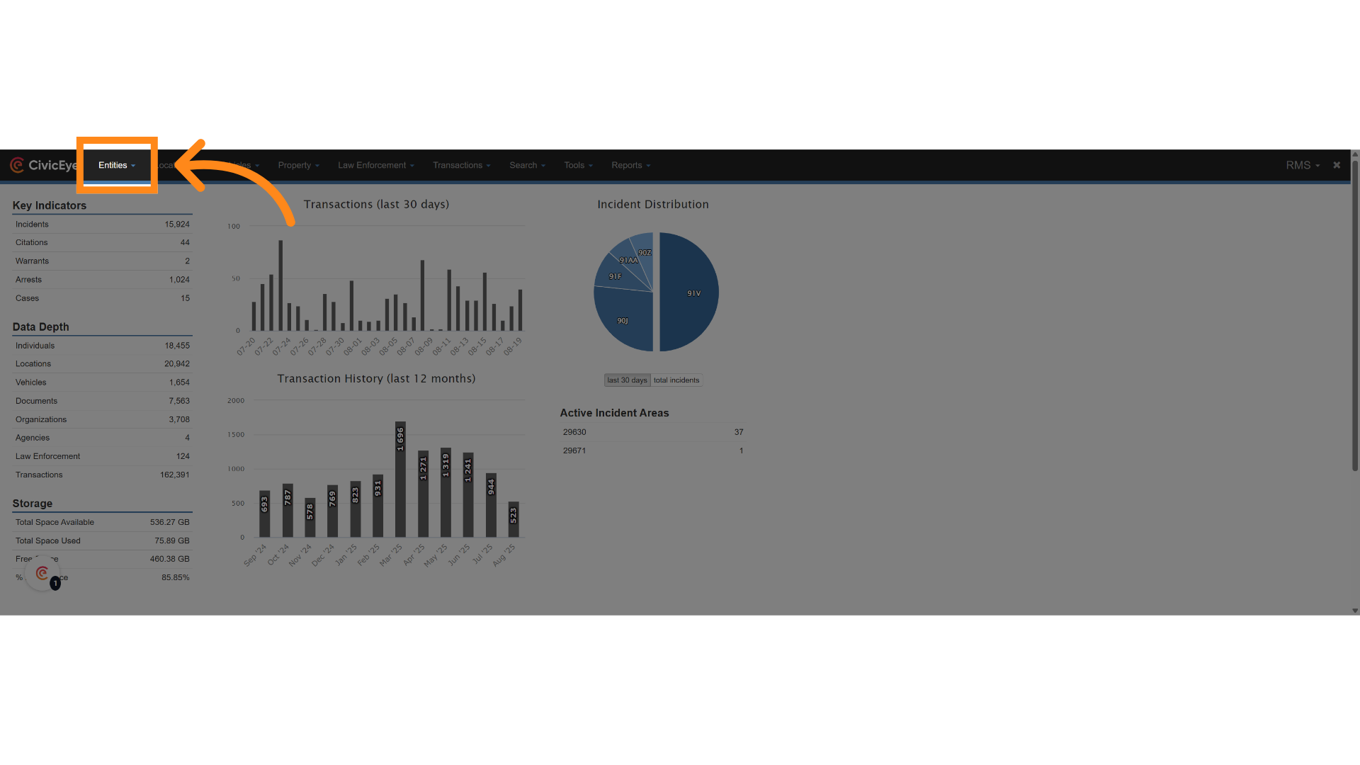Switch to total incidents view
Screen dimensions: 1360x765
point(676,380)
